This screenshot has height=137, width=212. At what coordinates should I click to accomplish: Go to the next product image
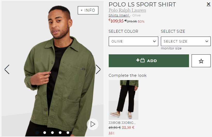tap(98, 70)
